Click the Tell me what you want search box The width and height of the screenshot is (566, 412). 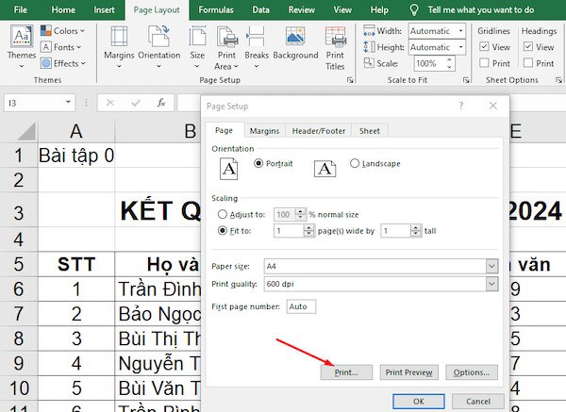pyautogui.click(x=481, y=9)
